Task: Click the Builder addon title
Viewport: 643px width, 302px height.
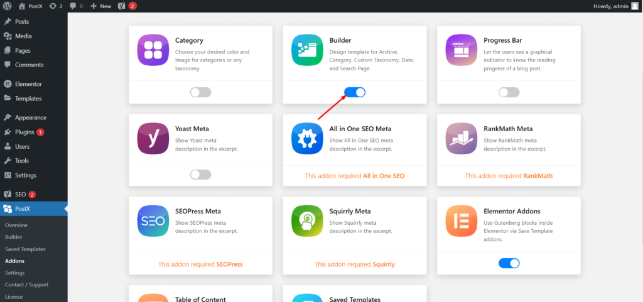Action: click(340, 40)
